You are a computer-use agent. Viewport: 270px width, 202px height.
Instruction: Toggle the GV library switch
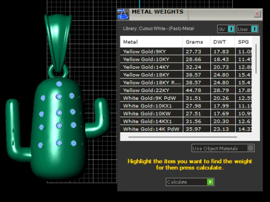tap(226, 29)
